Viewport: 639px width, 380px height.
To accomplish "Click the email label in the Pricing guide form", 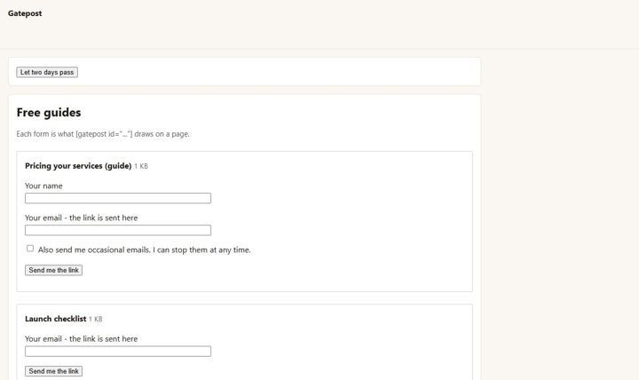I will [81, 218].
